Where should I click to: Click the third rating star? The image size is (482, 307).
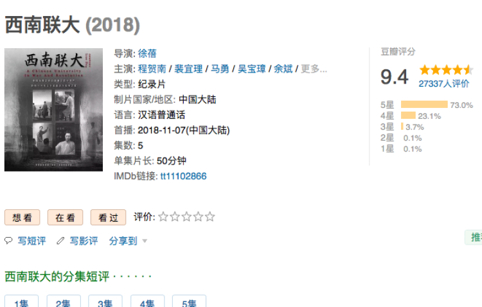[x=186, y=217]
